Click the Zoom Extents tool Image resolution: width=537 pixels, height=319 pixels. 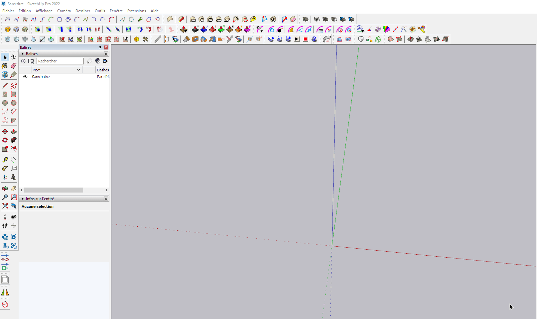click(x=5, y=206)
